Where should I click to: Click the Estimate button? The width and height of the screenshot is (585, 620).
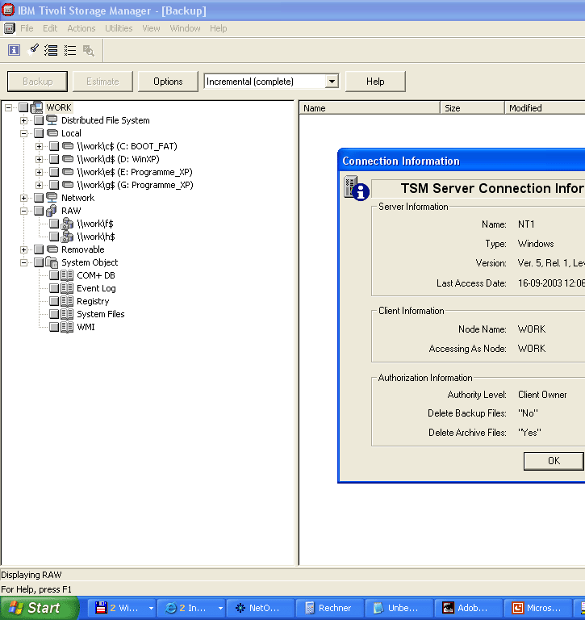coord(102,82)
